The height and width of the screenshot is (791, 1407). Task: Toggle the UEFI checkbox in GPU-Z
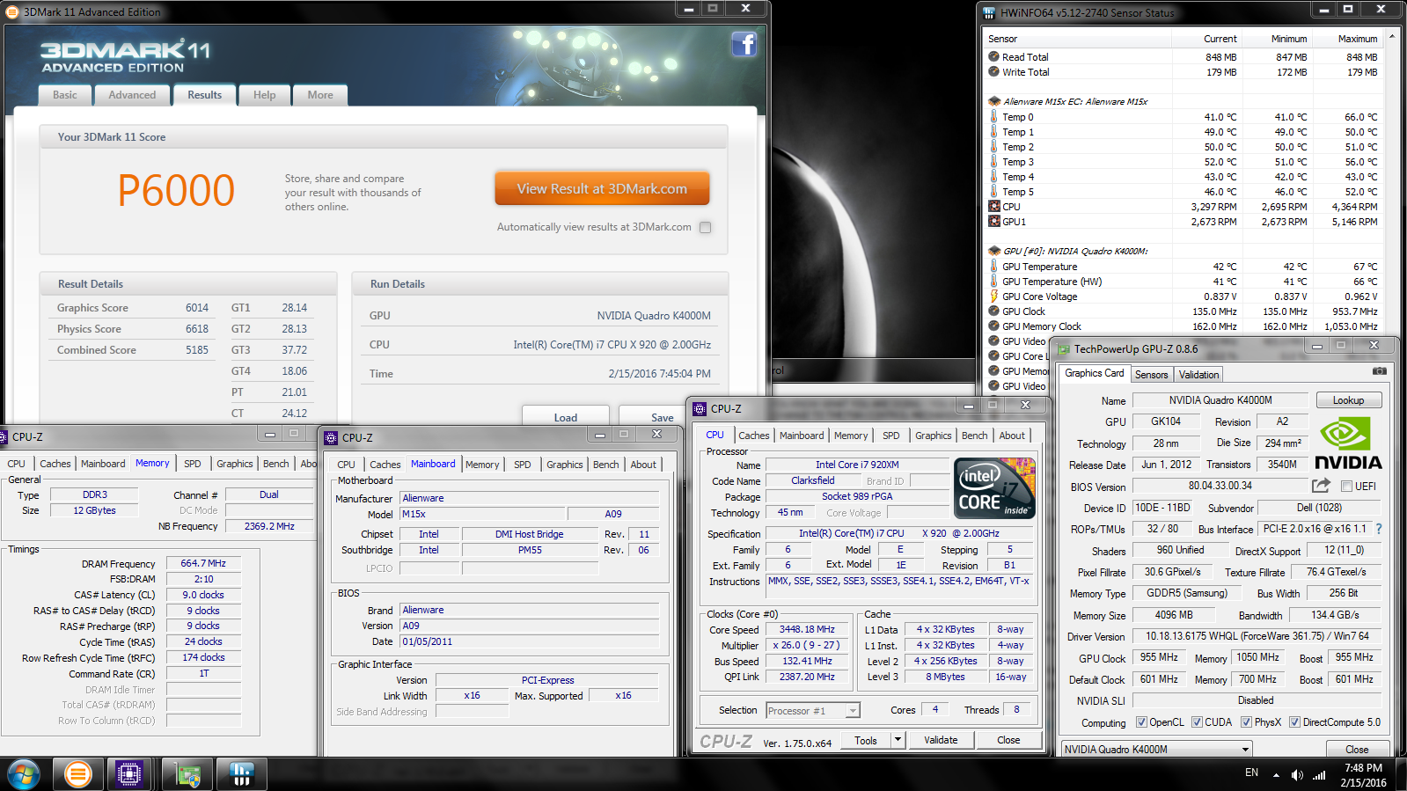pos(1346,487)
